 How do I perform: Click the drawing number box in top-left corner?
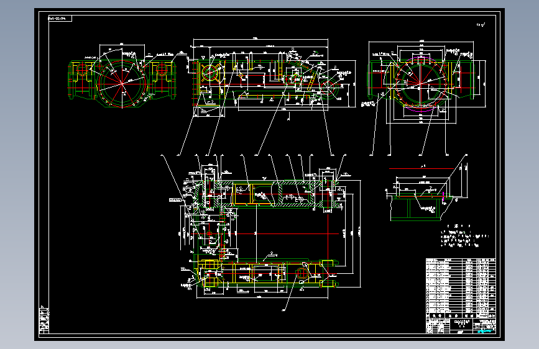60,19
